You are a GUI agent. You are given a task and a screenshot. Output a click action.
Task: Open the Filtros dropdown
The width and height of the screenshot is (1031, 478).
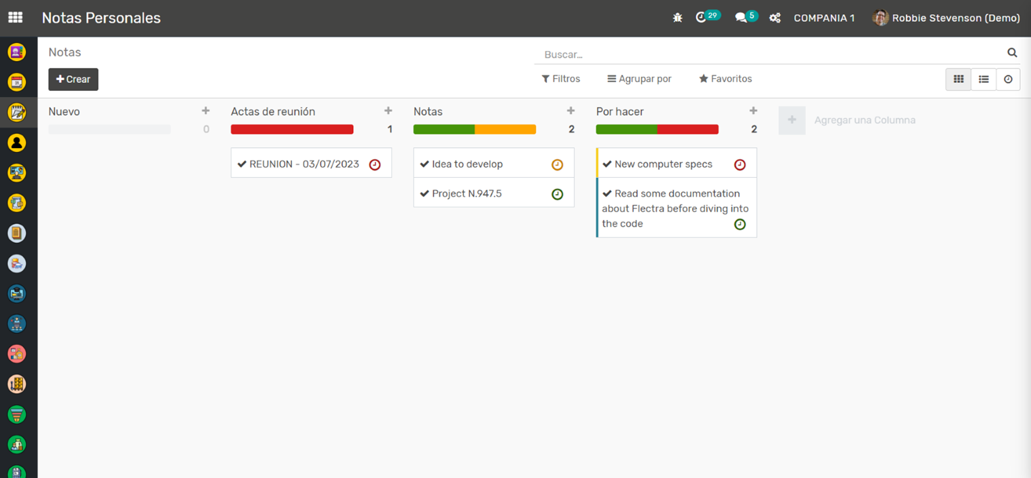560,79
